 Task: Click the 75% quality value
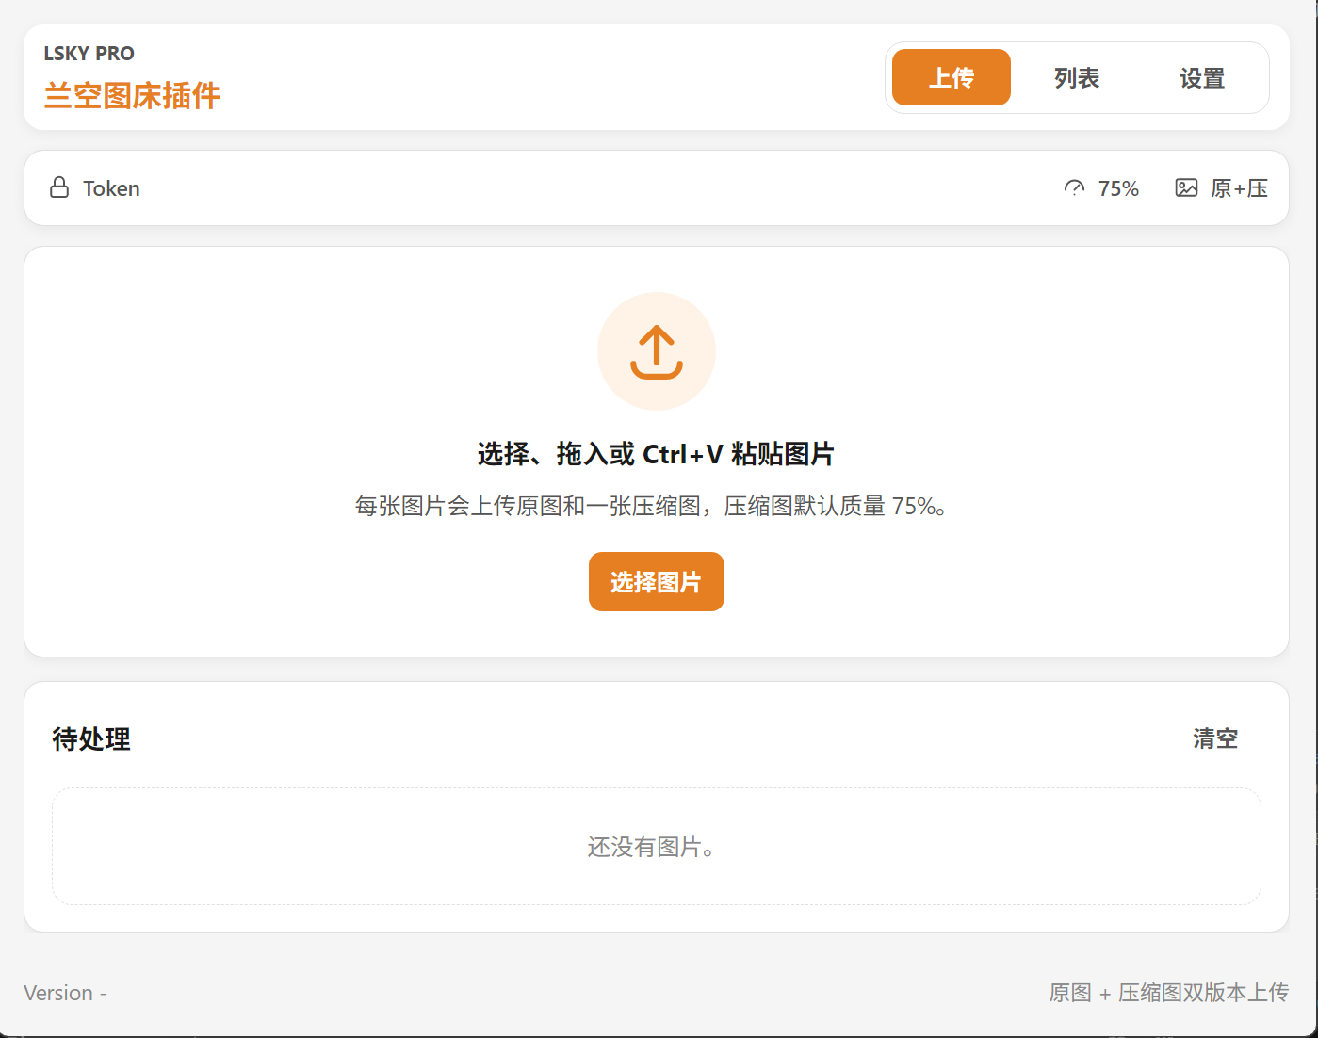pyautogui.click(x=1118, y=188)
